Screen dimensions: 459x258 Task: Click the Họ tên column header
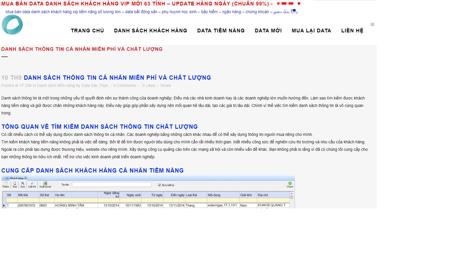(x=76, y=195)
